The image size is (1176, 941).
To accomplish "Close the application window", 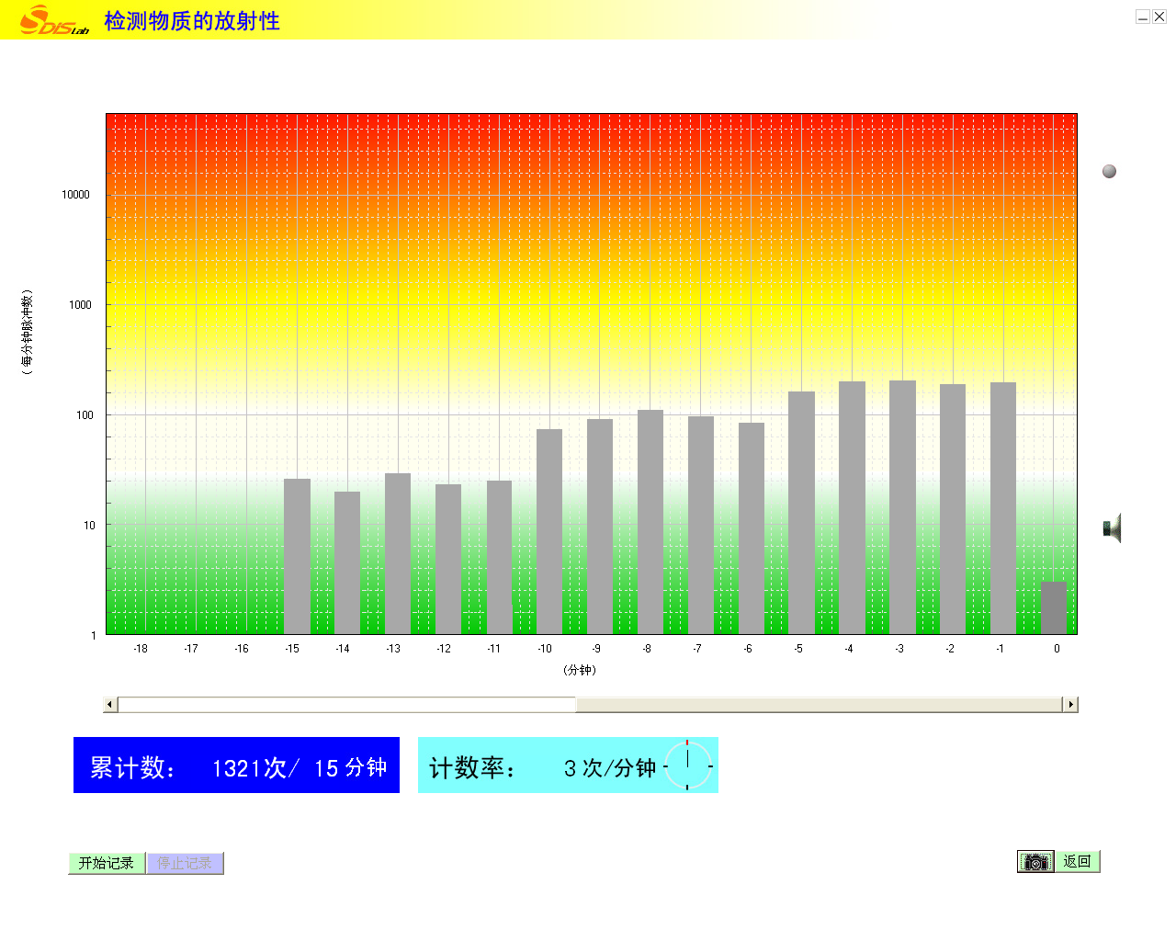I will [x=1159, y=17].
